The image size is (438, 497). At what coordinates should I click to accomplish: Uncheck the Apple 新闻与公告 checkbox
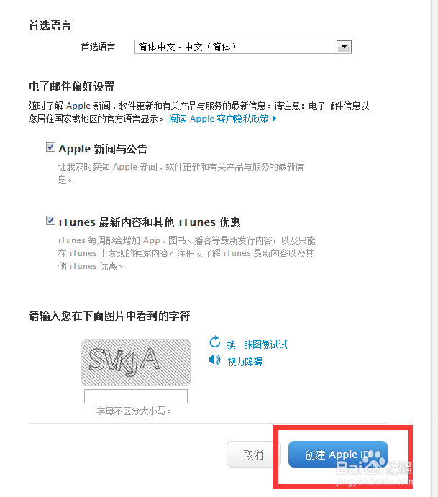(50, 147)
